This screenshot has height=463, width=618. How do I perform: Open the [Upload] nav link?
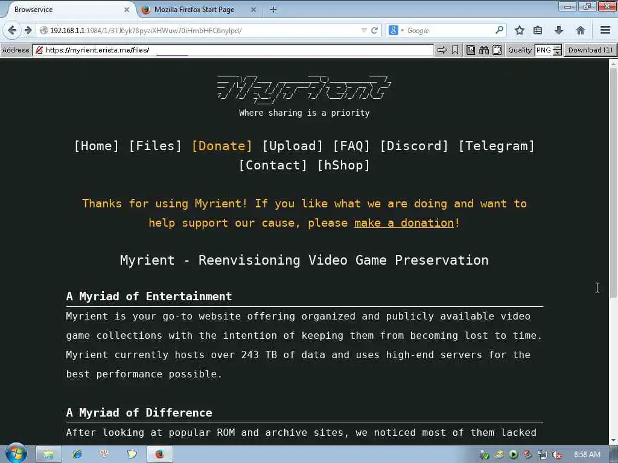(x=293, y=146)
